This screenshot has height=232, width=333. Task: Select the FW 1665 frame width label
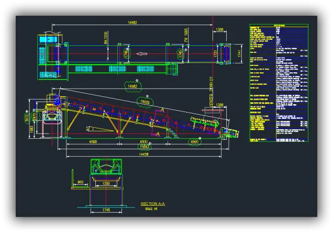[x=186, y=36]
